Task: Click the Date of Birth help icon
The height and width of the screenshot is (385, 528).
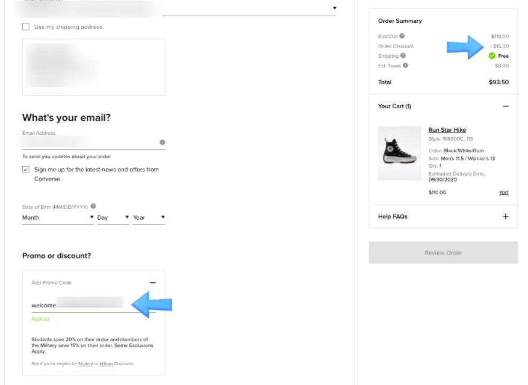Action: click(93, 206)
